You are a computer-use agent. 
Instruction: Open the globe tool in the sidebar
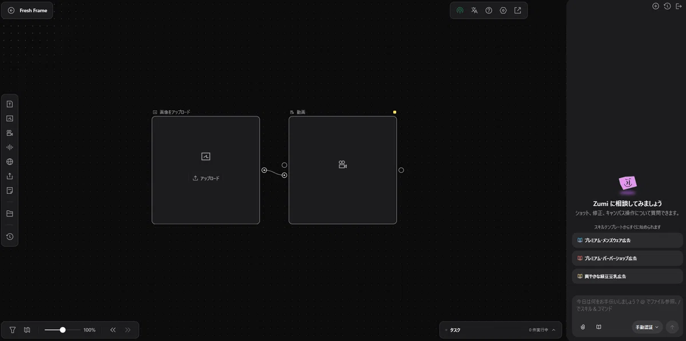click(10, 162)
